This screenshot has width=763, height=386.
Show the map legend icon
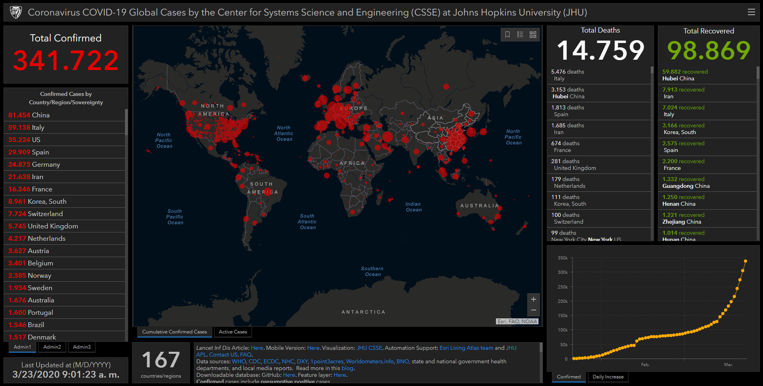click(520, 35)
